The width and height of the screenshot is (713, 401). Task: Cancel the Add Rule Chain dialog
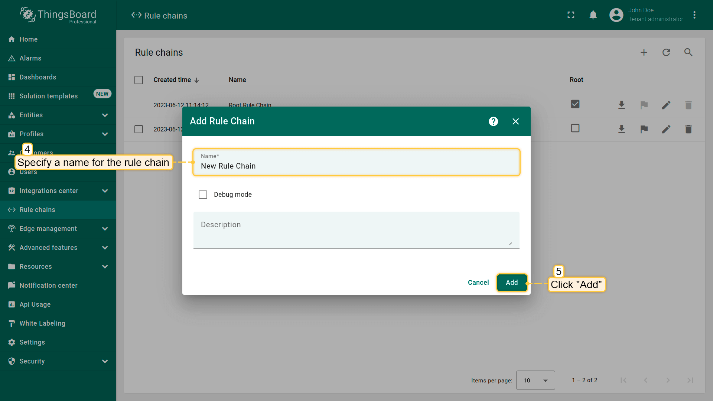478,283
